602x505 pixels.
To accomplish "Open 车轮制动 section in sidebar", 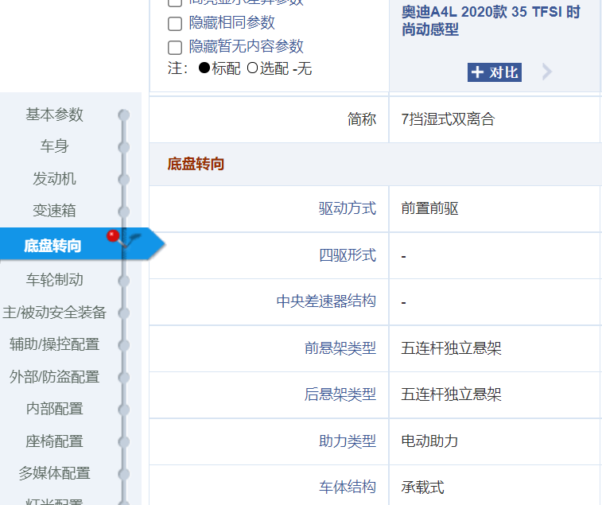I will point(54,280).
